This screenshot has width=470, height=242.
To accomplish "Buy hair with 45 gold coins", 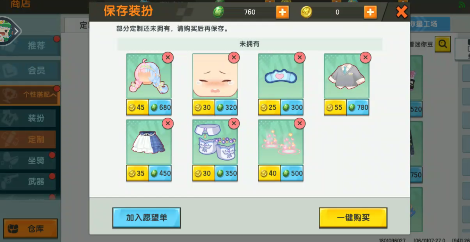I will click(x=137, y=107).
